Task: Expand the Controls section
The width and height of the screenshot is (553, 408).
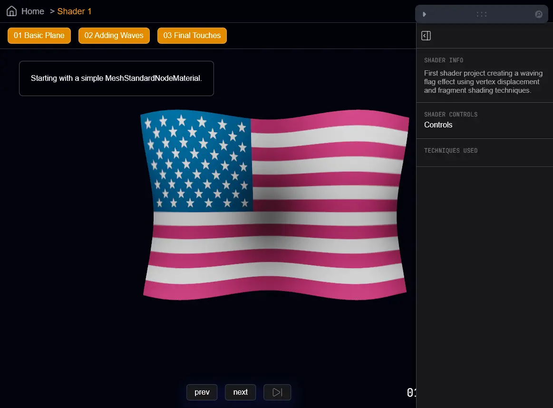Action: [438, 125]
